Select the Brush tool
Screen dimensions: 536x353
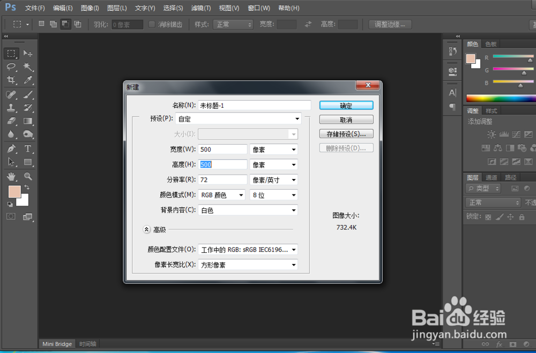pos(27,95)
